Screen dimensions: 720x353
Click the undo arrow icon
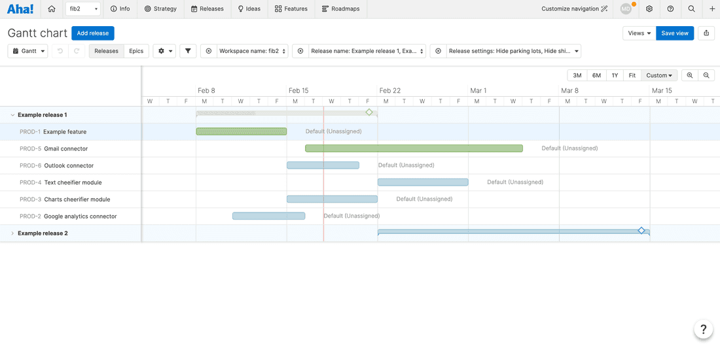click(x=60, y=52)
